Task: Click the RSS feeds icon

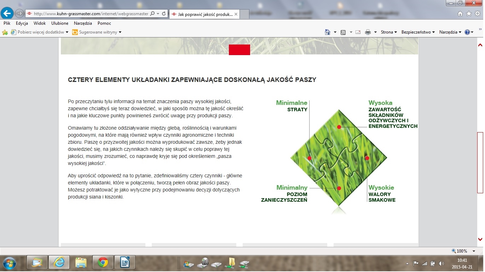Action: 343,32
